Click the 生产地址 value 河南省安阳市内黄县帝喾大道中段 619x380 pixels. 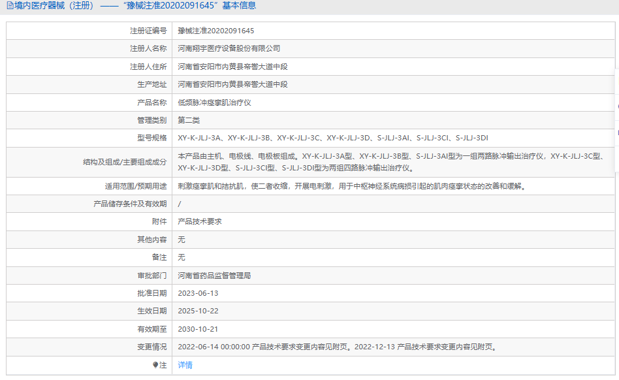pos(232,84)
